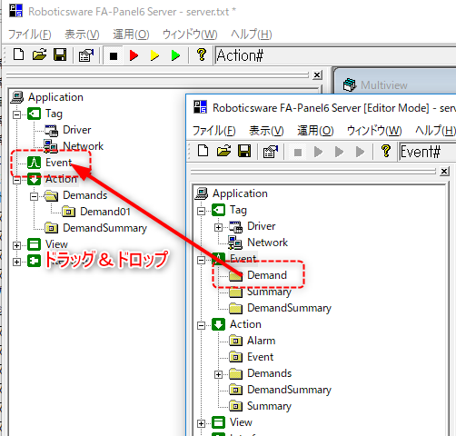Select Demand01 in the left tree
The height and width of the screenshot is (436, 456).
pos(105,212)
